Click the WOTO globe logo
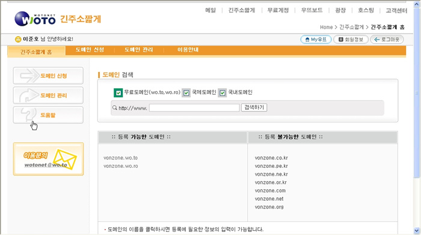421x235 pixels. (35, 19)
